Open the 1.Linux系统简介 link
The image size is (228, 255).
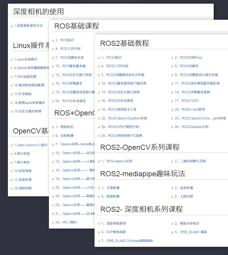point(26,59)
